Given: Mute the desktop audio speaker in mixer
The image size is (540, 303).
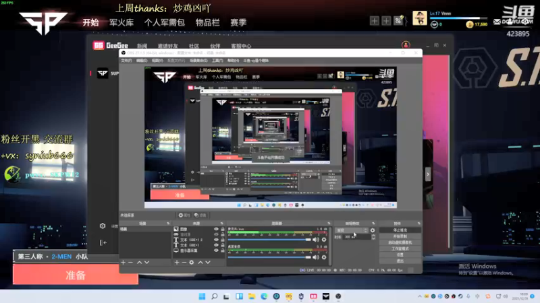Looking at the screenshot, I should click(x=316, y=257).
